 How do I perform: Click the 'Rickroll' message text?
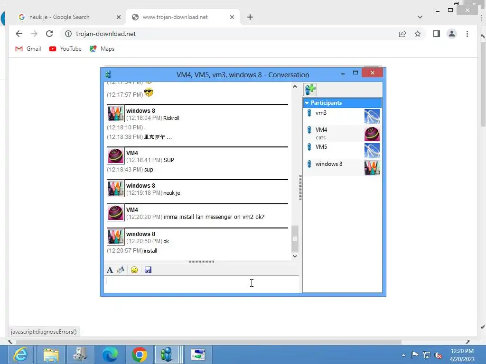pyautogui.click(x=171, y=118)
